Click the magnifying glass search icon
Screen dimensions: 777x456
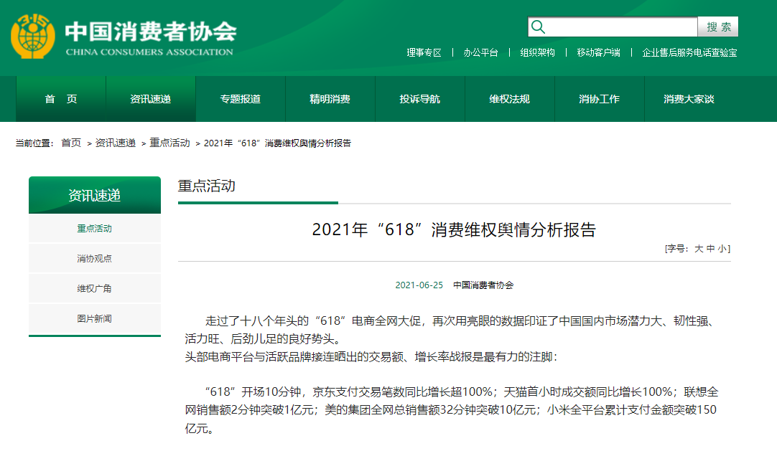(x=539, y=27)
